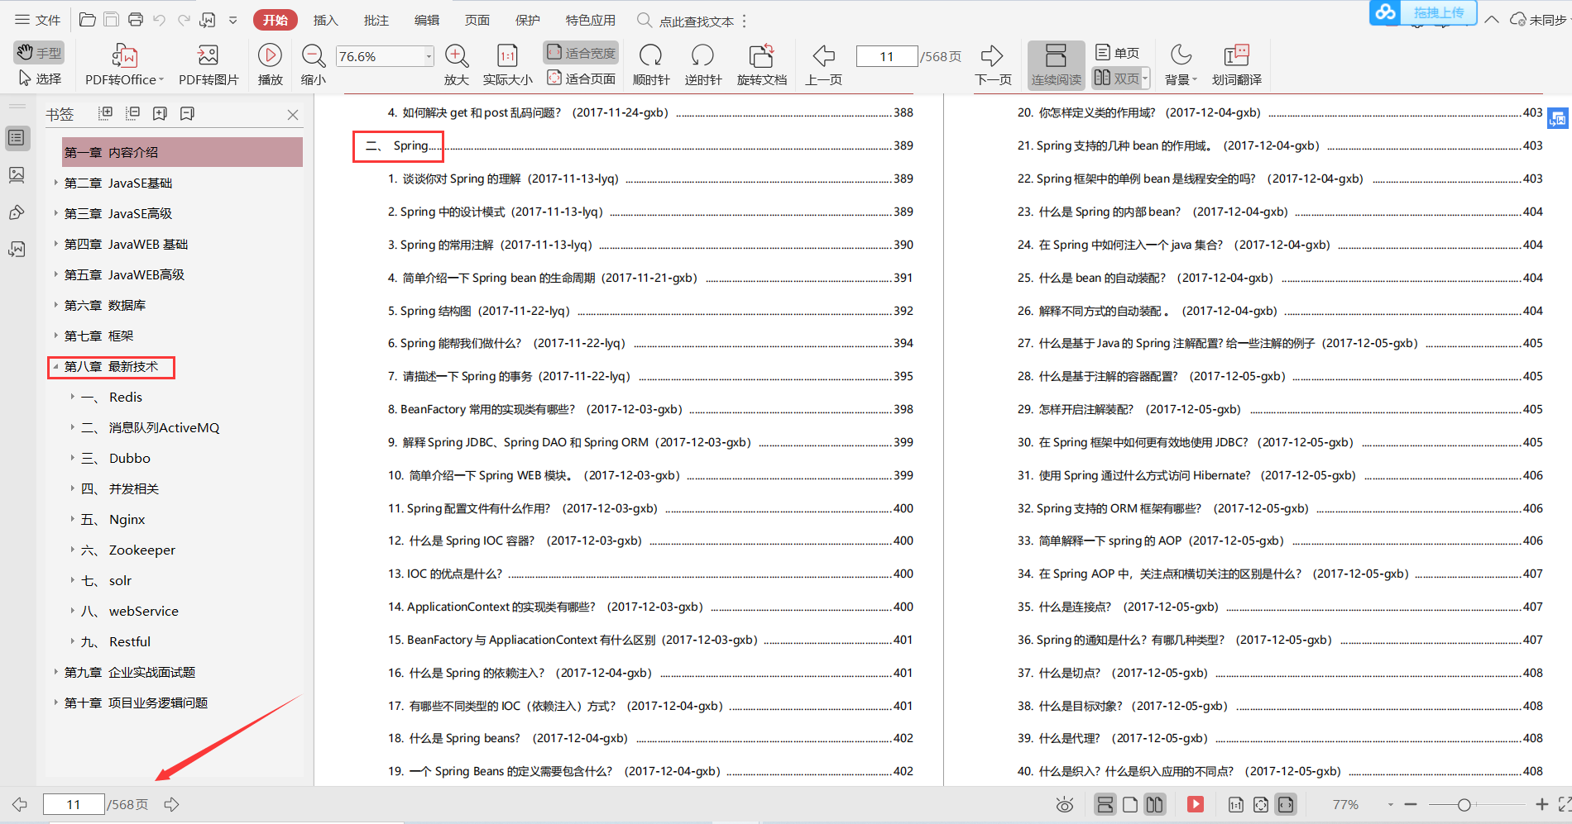Viewport: 1572px width, 824px height.
Task: Rotate page counter-clockwise with 逆时针
Action: tap(703, 65)
